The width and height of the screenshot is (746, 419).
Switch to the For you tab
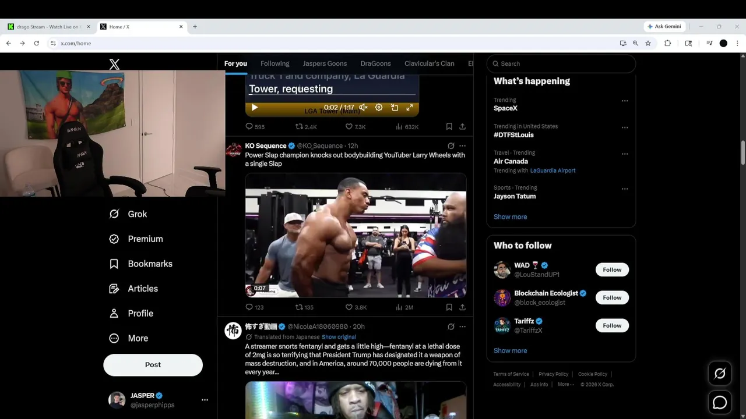pyautogui.click(x=235, y=63)
